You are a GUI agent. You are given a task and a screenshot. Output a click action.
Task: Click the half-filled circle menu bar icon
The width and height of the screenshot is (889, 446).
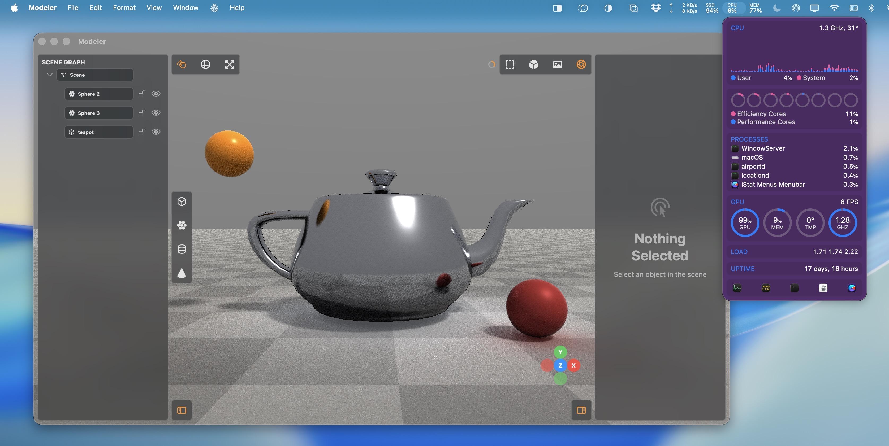coord(608,8)
